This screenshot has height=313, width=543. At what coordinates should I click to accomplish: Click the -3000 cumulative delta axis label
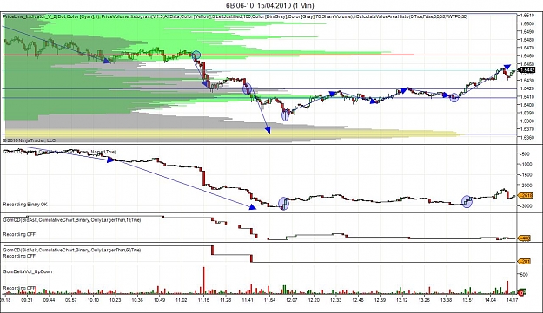(526, 206)
